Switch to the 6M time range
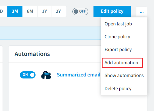 pyautogui.click(x=30, y=11)
